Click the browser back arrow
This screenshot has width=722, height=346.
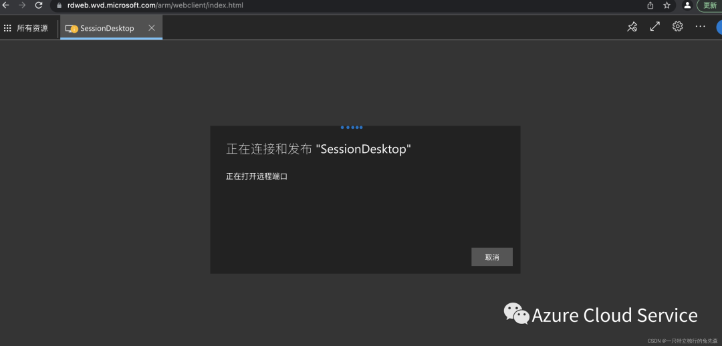6,5
